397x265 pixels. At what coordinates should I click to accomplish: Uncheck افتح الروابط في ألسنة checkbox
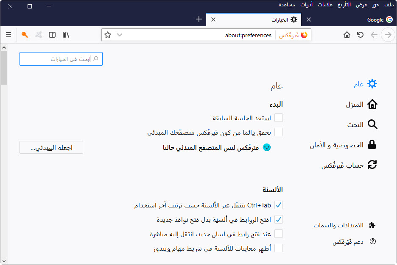pos(279,219)
